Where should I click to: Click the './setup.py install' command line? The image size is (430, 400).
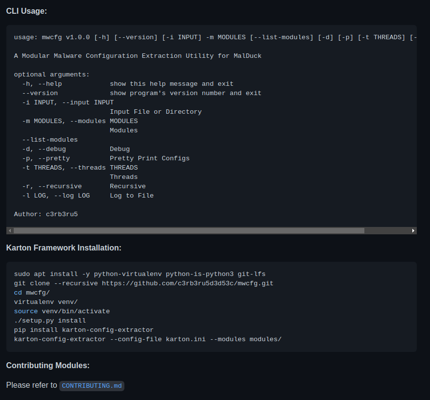(x=50, y=321)
